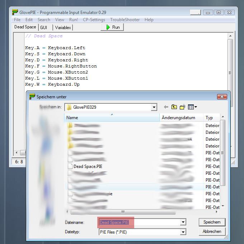Click the Key.G = Mouse.XButton2 line

coord(56,72)
